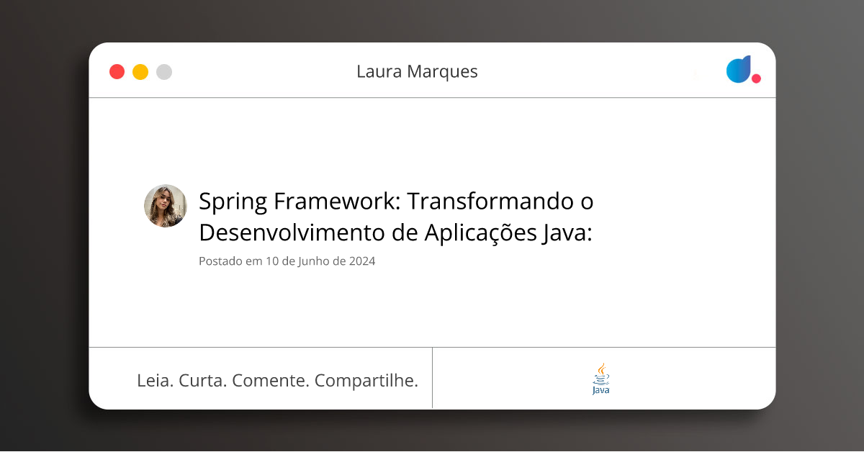Click the 'Postado em 10 de Junho de 2024' date

point(287,261)
